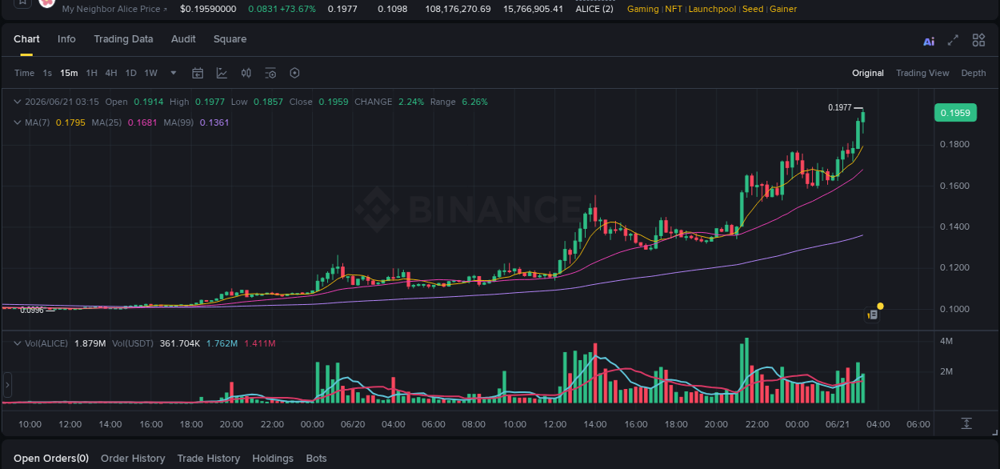Open the Trading Data tab
This screenshot has width=1000, height=469.
[x=123, y=39]
